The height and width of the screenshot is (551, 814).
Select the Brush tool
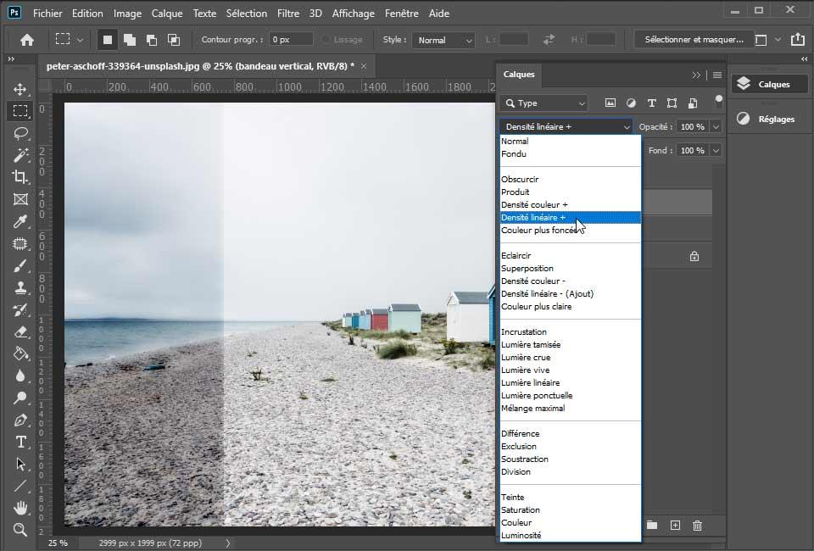coord(20,265)
